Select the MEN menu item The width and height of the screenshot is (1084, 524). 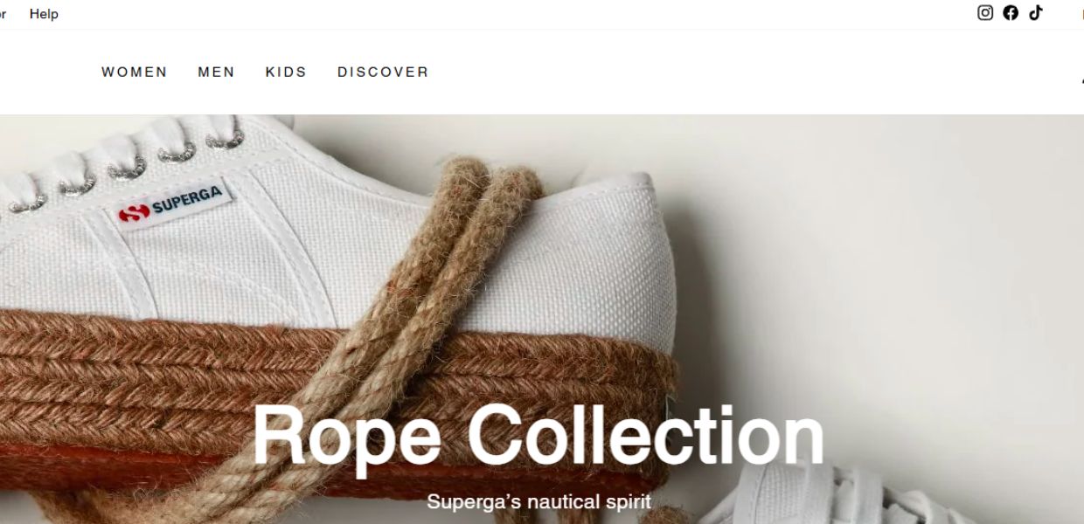click(217, 72)
